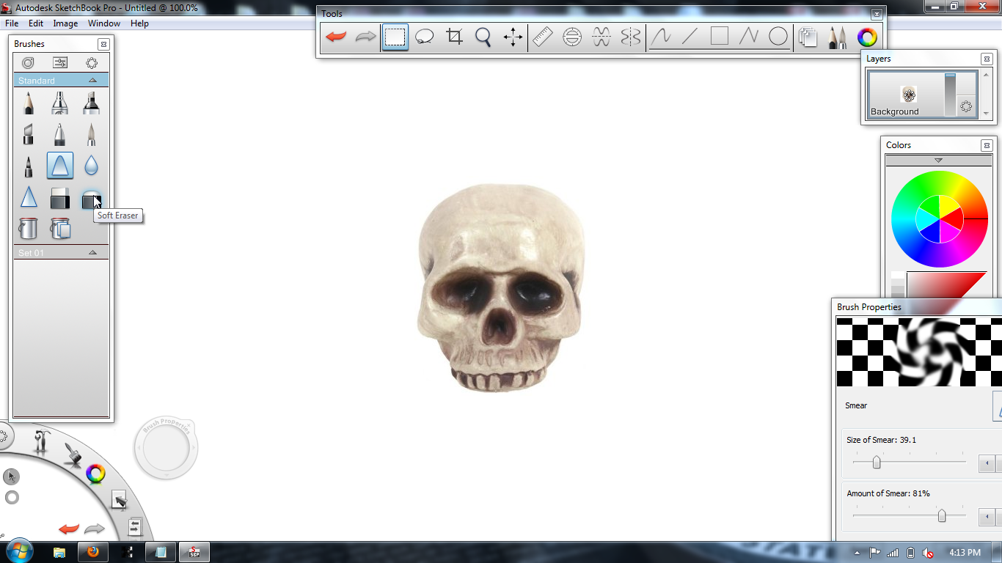Select the Ballpoint Pen brush

(x=59, y=134)
